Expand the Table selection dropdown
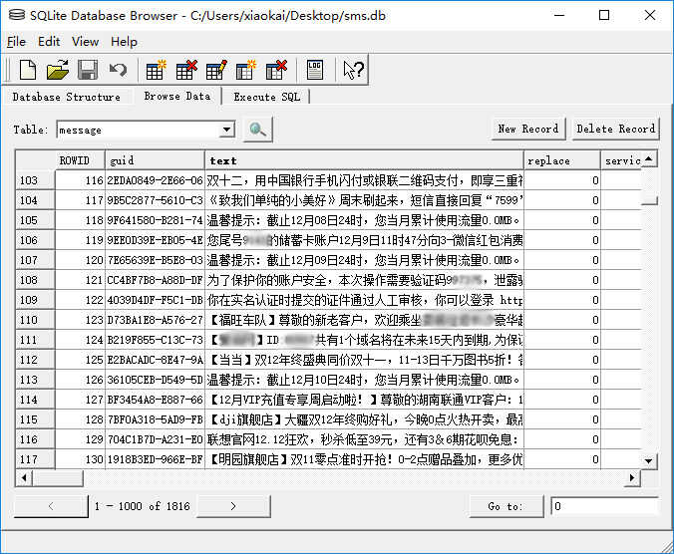Viewport: 674px width, 554px height. pyautogui.click(x=226, y=130)
